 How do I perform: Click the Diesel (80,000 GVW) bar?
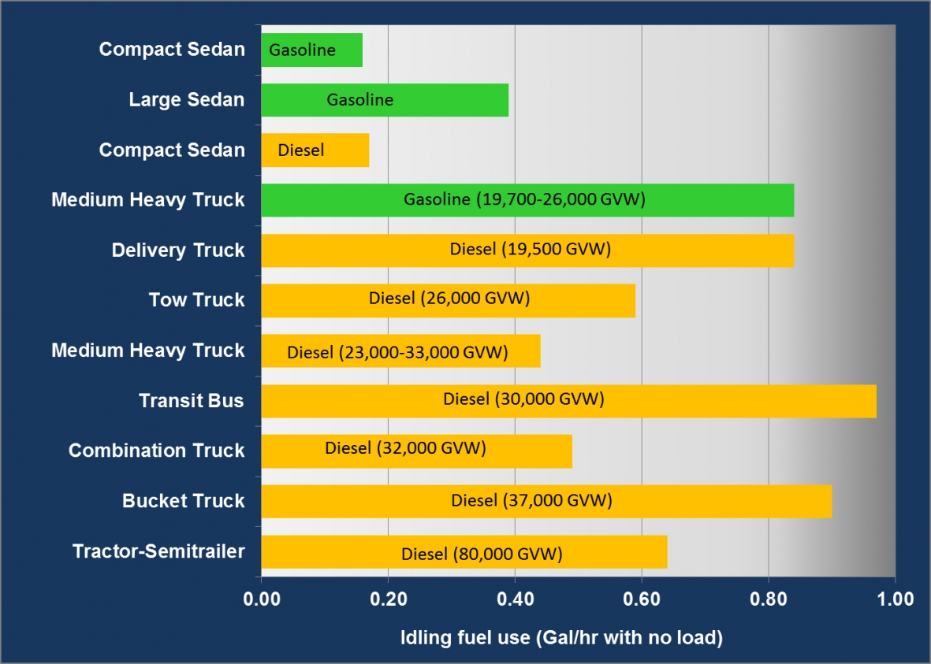464,551
